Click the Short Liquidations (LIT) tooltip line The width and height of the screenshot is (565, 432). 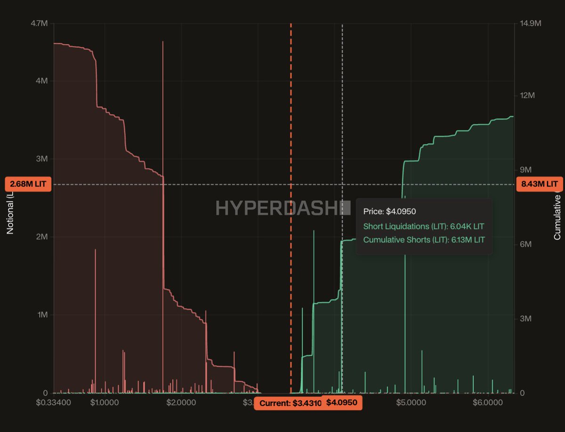pos(424,226)
